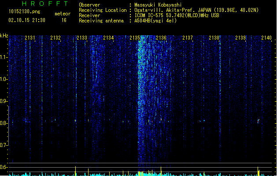Viewport: 277px width, 176px height.
Task: Click time marker 2136
Action: click(x=161, y=38)
